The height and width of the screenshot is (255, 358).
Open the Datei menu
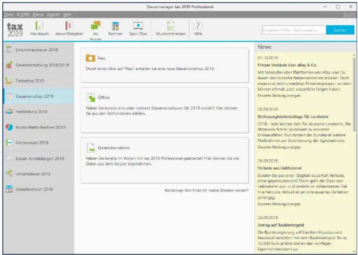(9, 15)
